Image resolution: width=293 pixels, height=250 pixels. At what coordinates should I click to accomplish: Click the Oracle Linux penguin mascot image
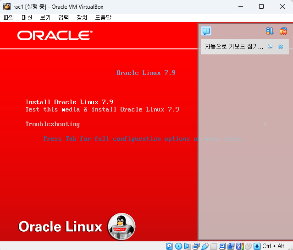pyautogui.click(x=122, y=227)
